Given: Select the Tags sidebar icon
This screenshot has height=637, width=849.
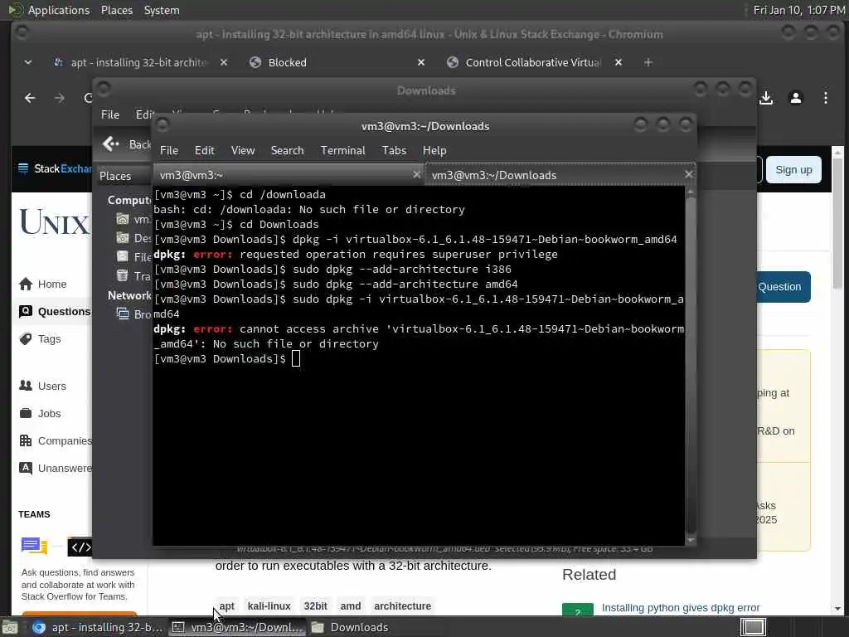Looking at the screenshot, I should tap(26, 339).
